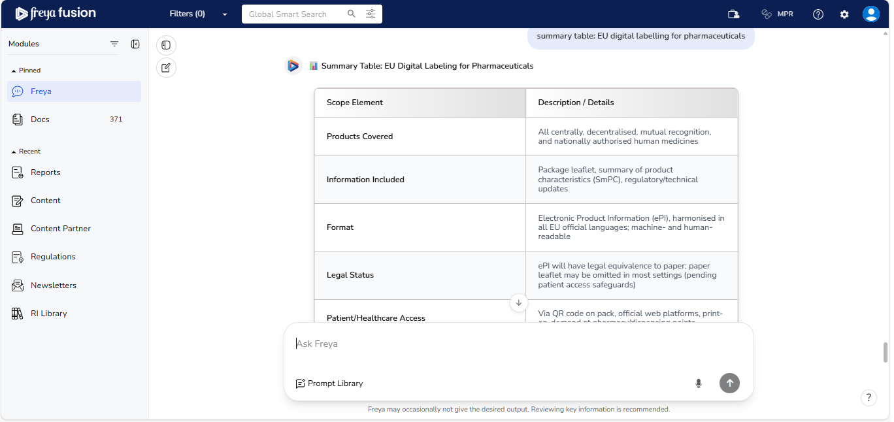Viewport: 894px width, 422px height.
Task: Open the help question mark in header
Action: point(818,14)
